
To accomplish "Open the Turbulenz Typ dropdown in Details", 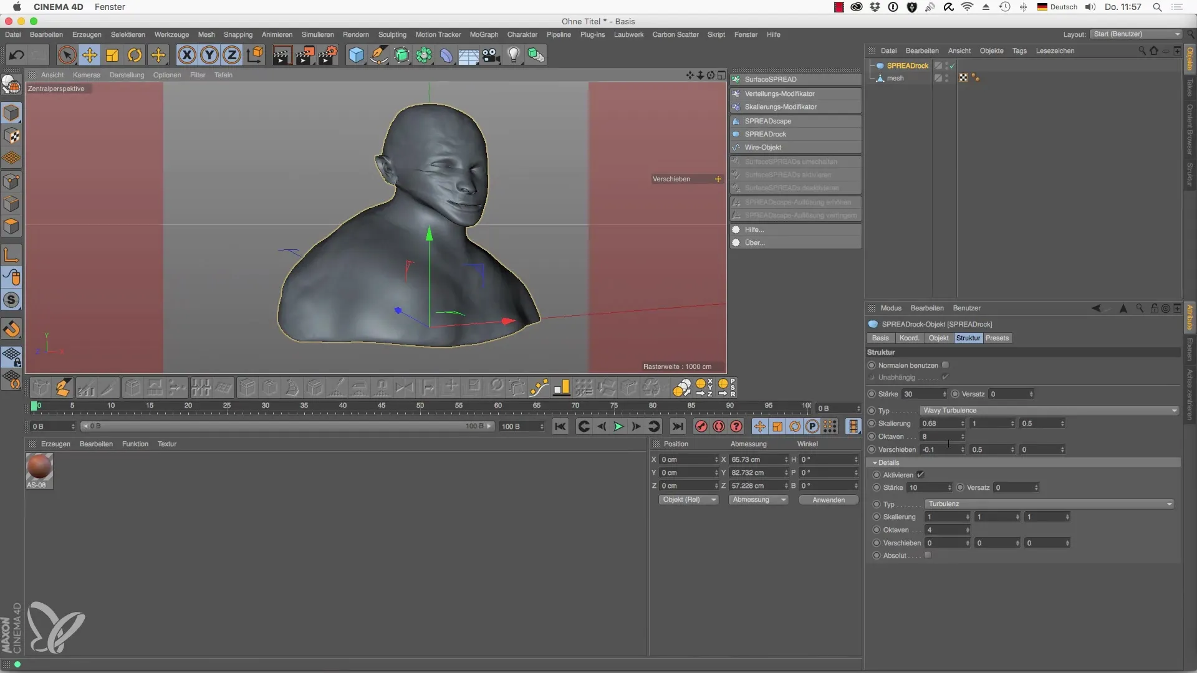I will pyautogui.click(x=1049, y=504).
